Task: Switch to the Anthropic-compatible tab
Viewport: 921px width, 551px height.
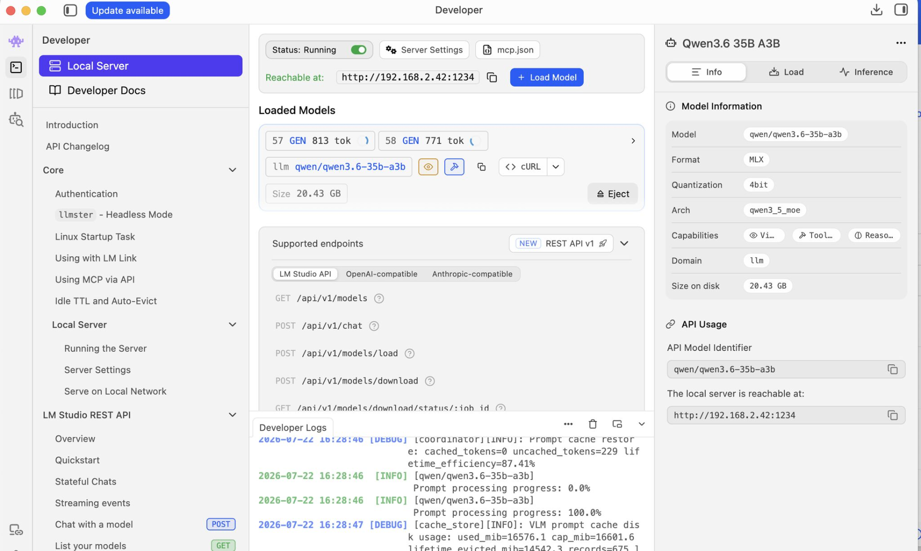Action: point(472,274)
